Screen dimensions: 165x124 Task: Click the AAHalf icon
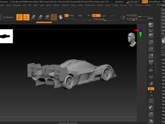pos(151,56)
